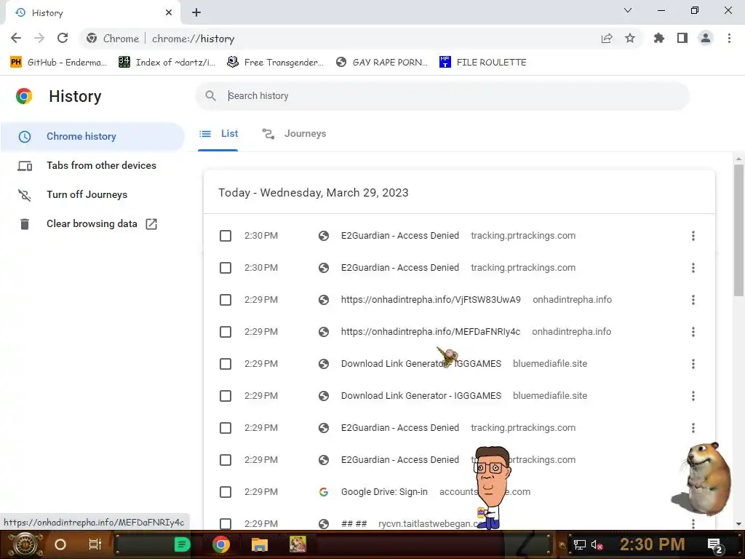745x559 pixels.
Task: Share this page via the share icon
Action: pyautogui.click(x=607, y=39)
